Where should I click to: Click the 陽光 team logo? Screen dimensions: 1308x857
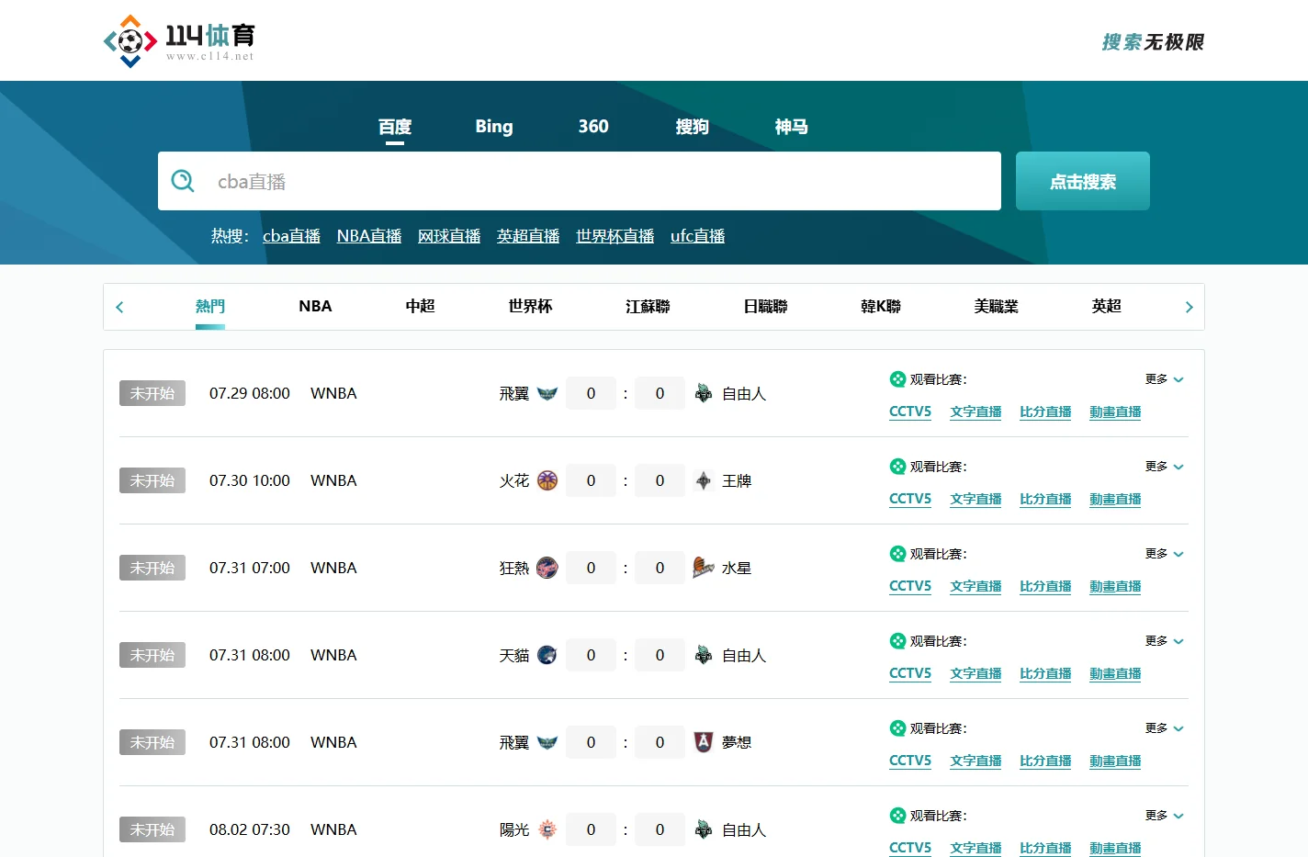(x=547, y=829)
